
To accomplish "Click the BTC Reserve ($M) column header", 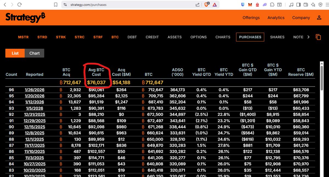I will click(301, 72).
